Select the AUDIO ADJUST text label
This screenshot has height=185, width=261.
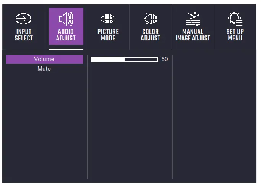66,35
